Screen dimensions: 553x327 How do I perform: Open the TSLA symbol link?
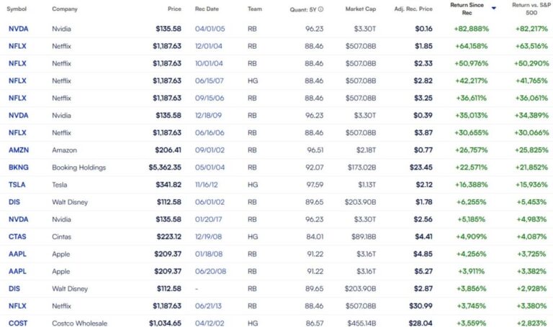coord(17,185)
